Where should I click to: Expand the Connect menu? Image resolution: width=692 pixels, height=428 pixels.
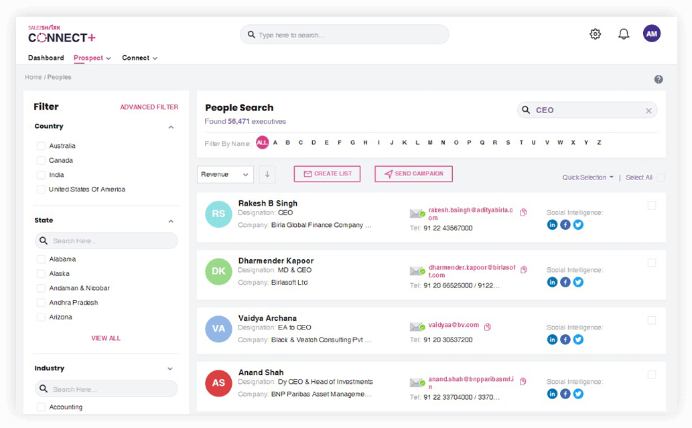tap(140, 58)
